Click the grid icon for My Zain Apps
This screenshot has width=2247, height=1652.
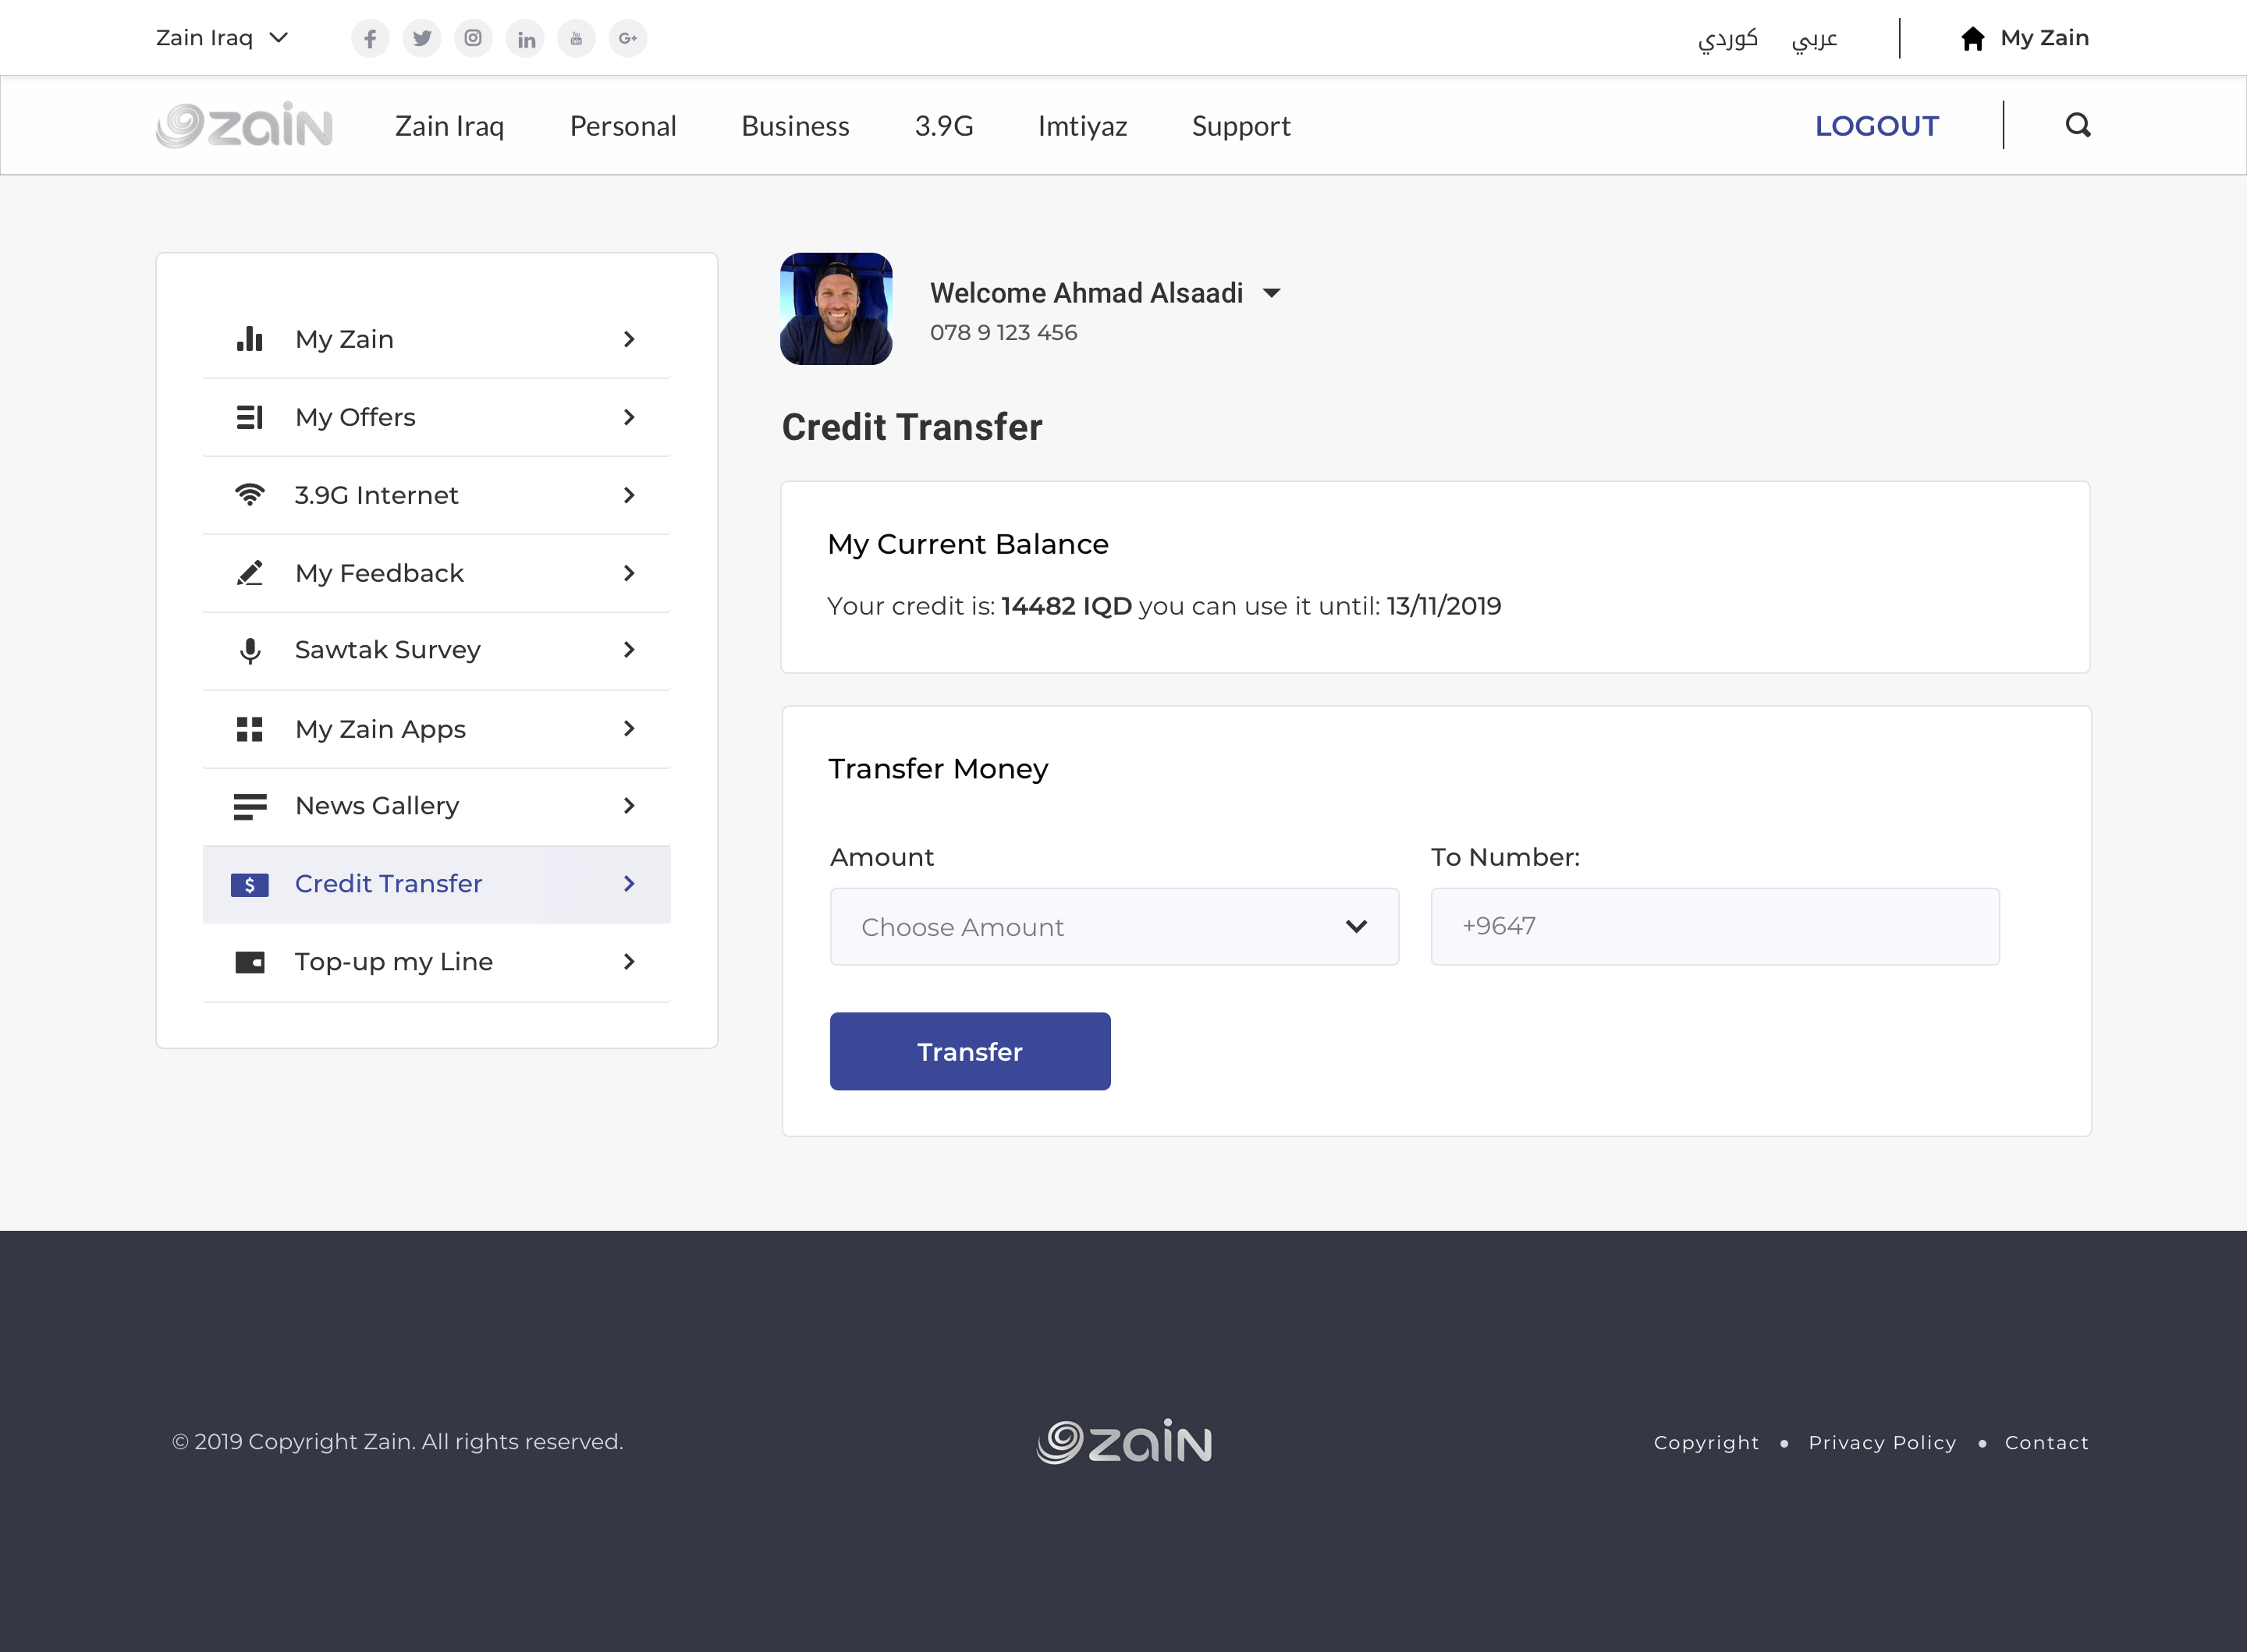tap(250, 729)
